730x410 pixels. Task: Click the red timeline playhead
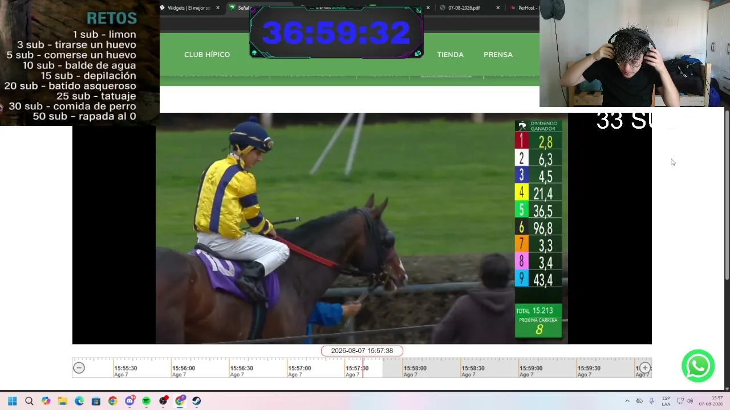point(363,368)
